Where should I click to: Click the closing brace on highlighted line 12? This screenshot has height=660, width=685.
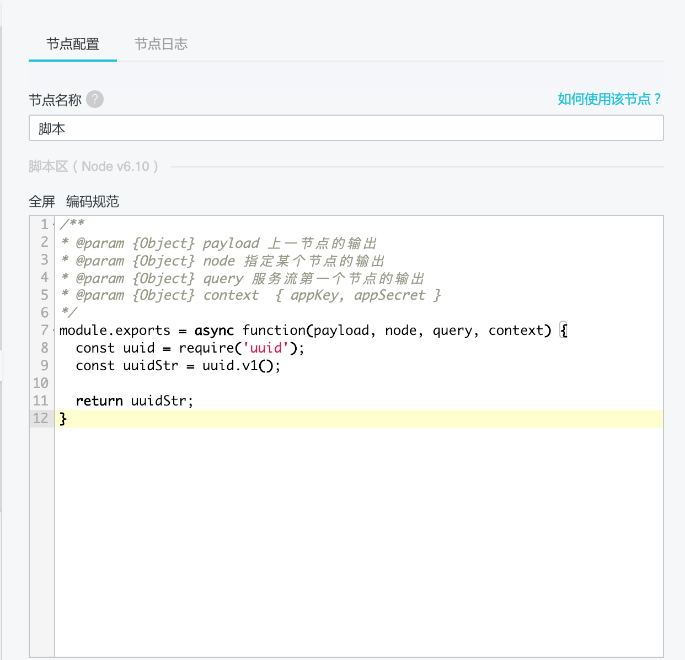63,419
